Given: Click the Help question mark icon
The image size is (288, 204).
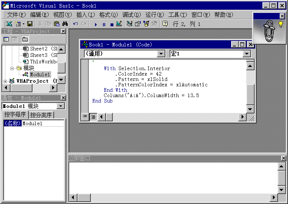Looking at the screenshot, I should [165, 24].
